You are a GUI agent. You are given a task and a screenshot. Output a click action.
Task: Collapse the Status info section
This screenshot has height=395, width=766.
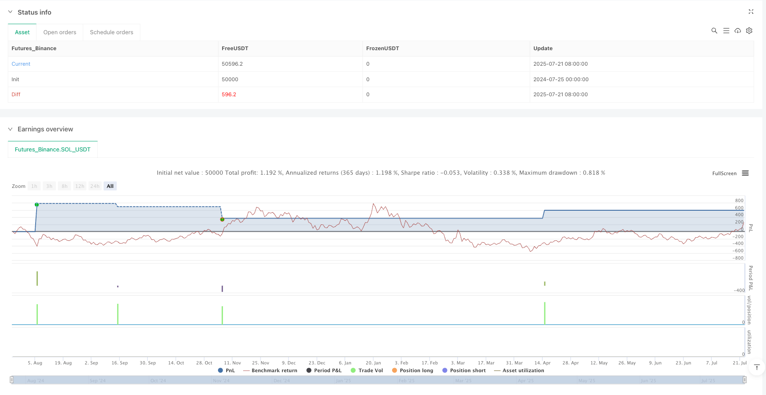pyautogui.click(x=11, y=12)
